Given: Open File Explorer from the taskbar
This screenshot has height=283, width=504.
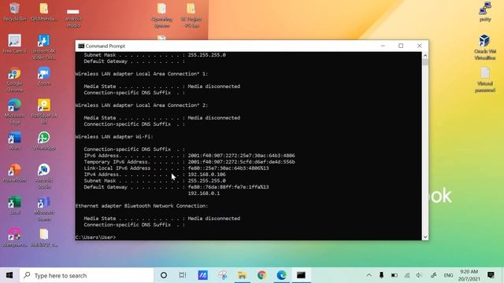Looking at the screenshot, I should [242, 275].
